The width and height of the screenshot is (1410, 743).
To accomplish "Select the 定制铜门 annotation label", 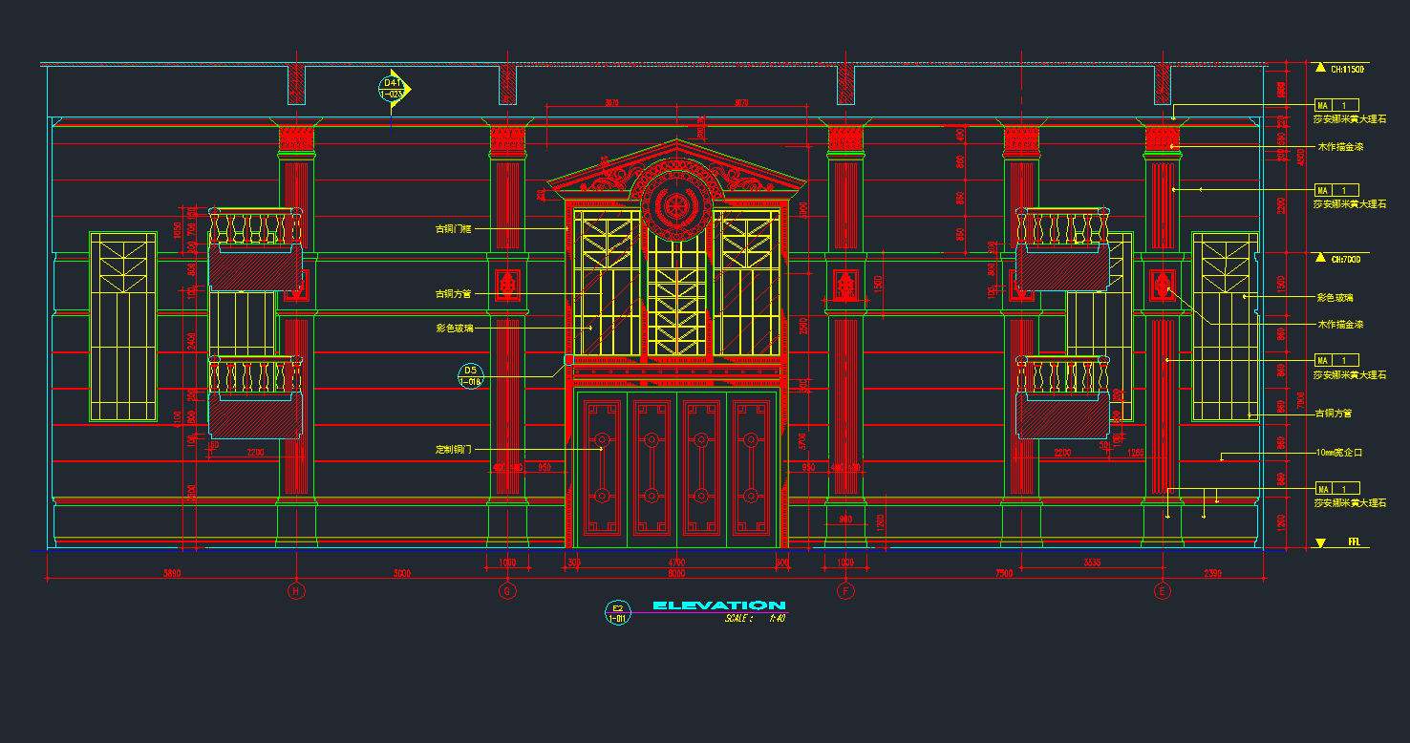I will (x=454, y=449).
